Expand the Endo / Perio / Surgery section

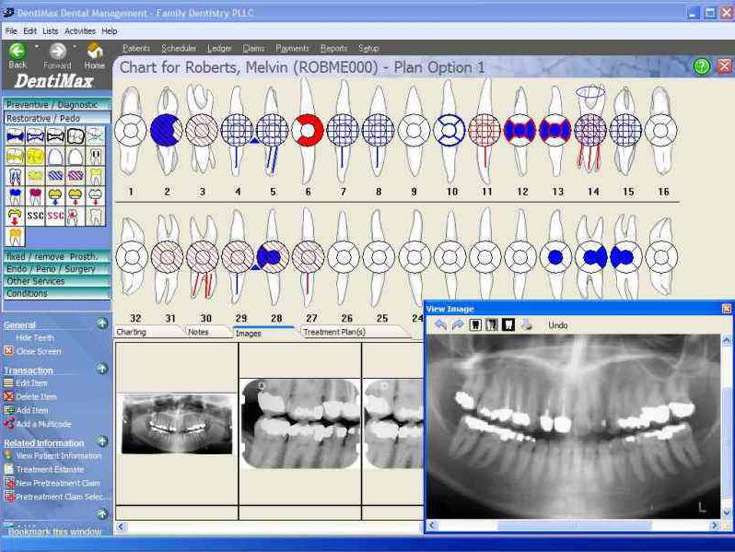57,269
